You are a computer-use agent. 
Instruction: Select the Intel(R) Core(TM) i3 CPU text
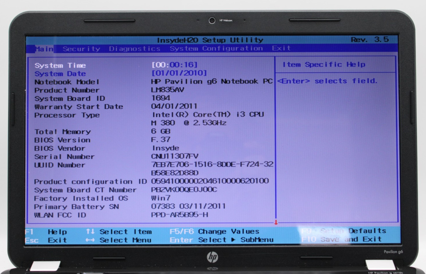(208, 115)
